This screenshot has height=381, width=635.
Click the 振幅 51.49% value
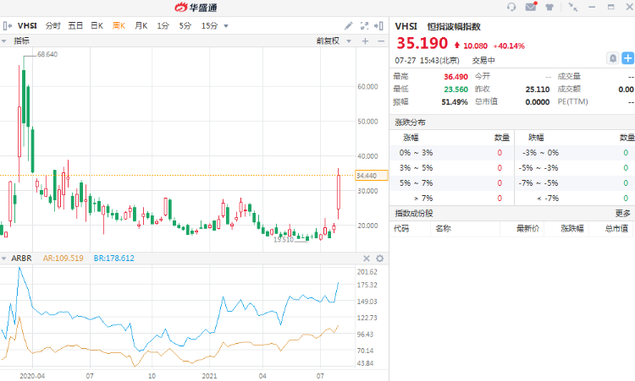point(455,102)
